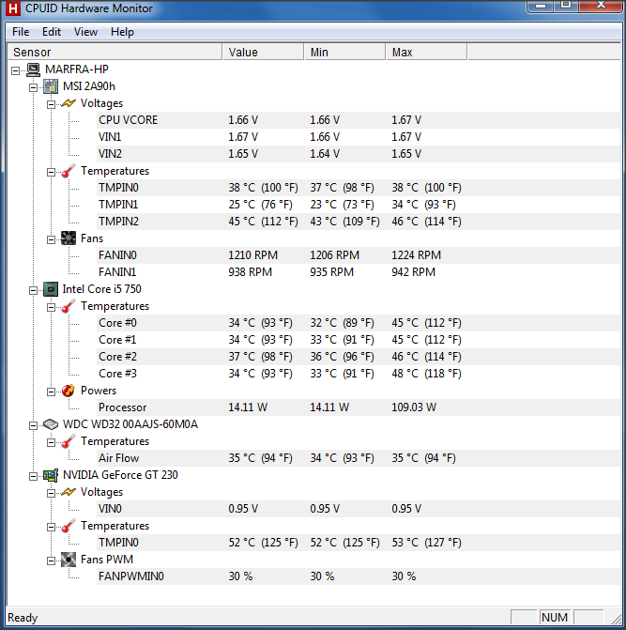Collapse the NVIDIA GeForce GT 230 node
This screenshot has width=626, height=630.
pos(34,477)
